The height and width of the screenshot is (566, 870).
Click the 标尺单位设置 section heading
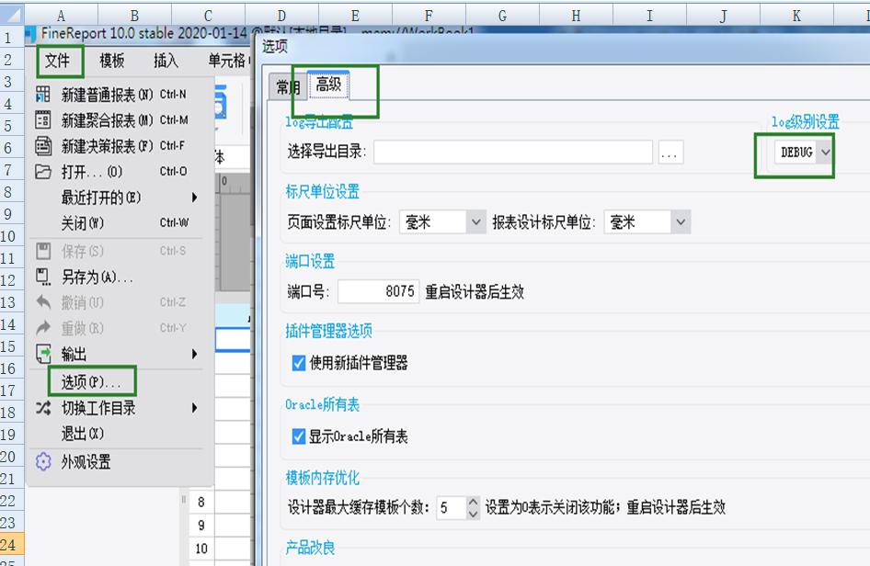coord(323,191)
